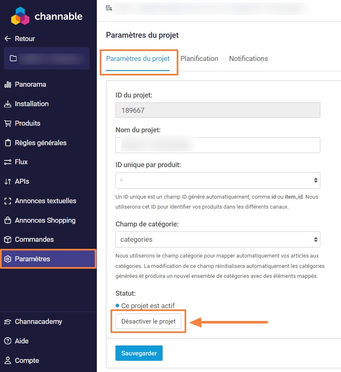Open the ID unique par produit dropdown
The width and height of the screenshot is (341, 372).
(218, 180)
